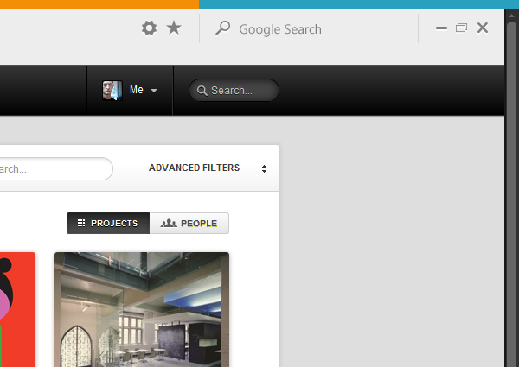The height and width of the screenshot is (367, 519).
Task: Focus the Google Search field
Action: tap(280, 29)
